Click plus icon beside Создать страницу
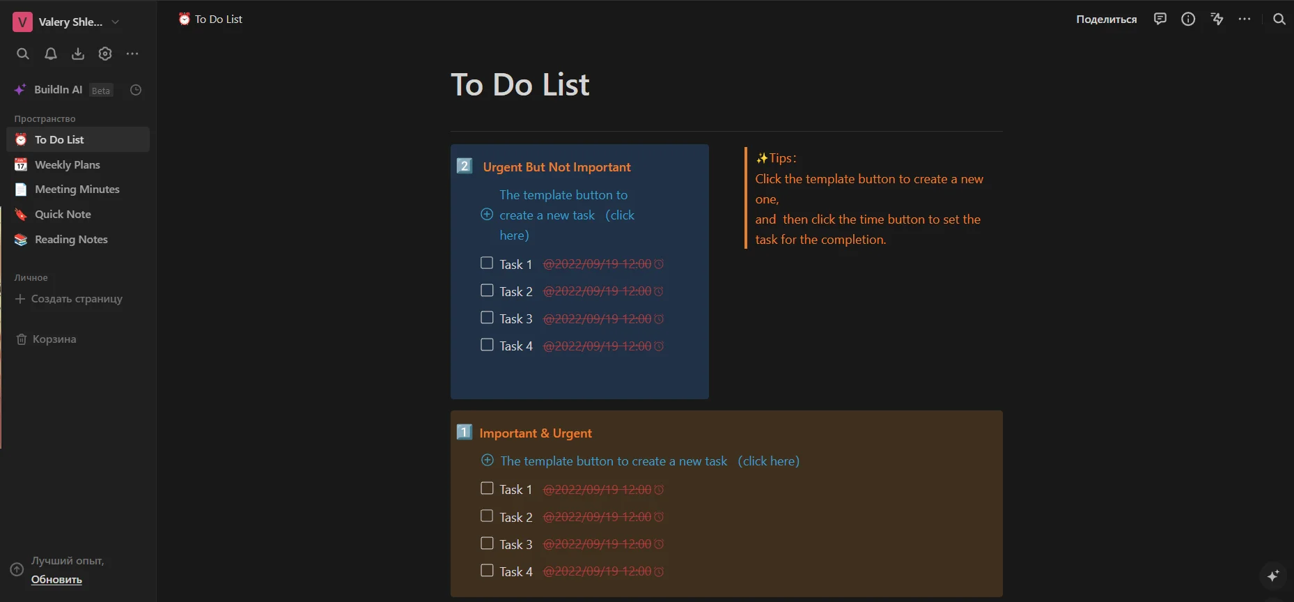1294x602 pixels. tap(20, 298)
